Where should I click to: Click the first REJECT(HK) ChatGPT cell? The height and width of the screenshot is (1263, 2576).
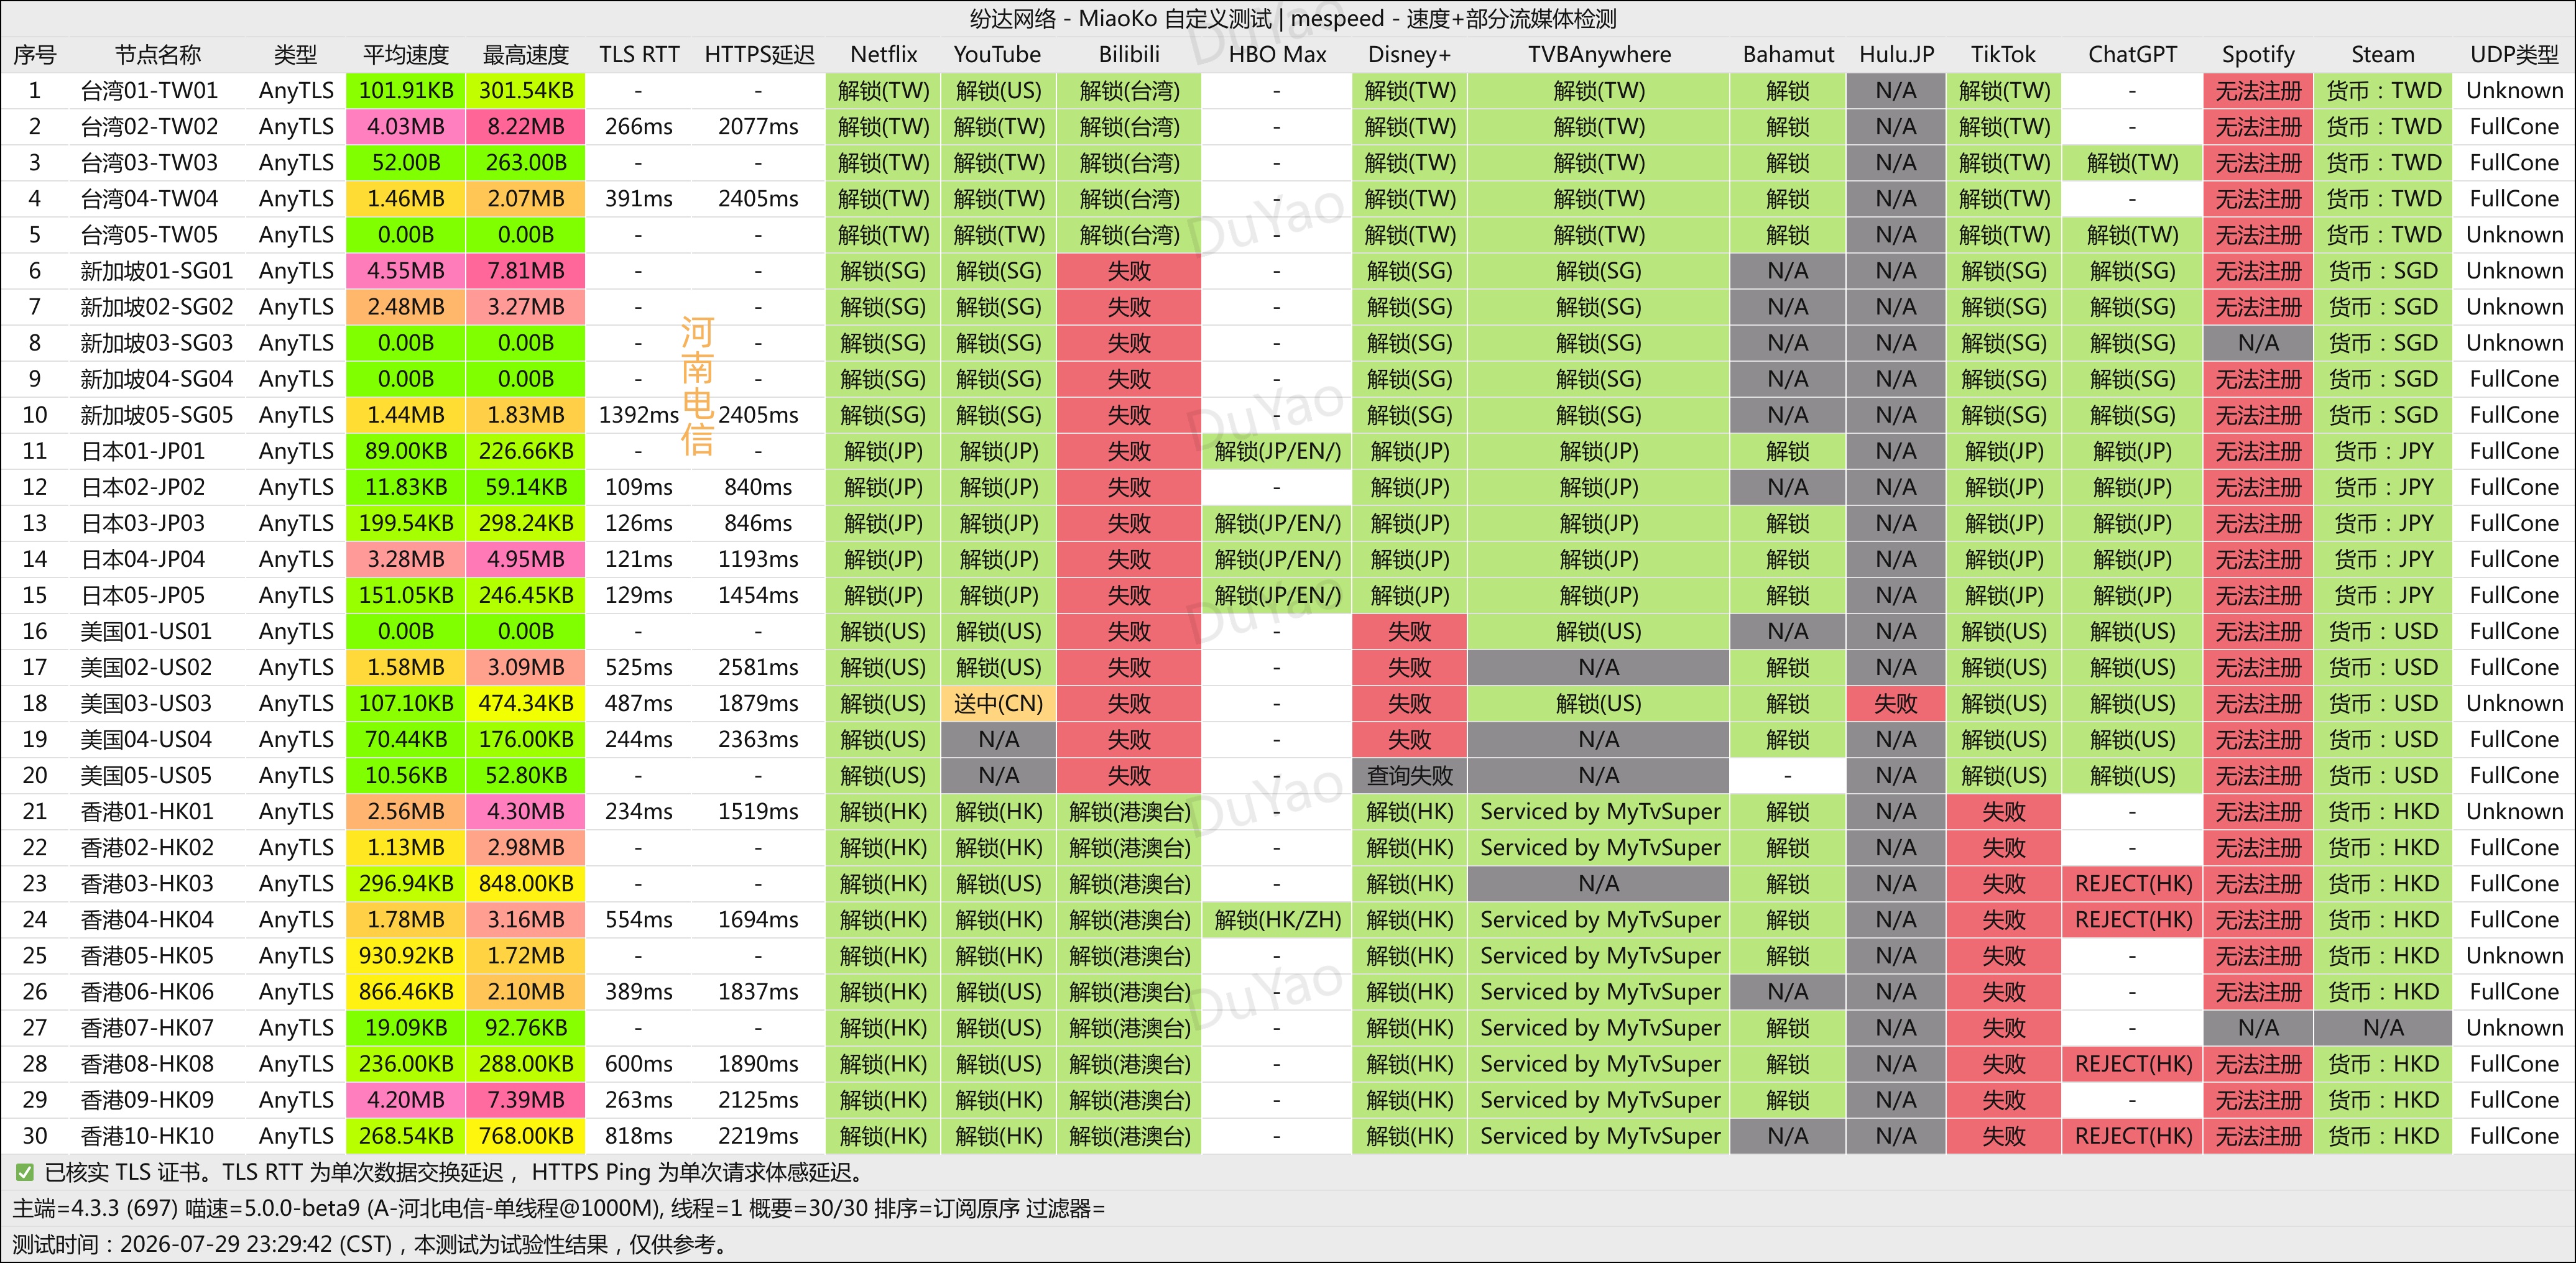[x=2132, y=884]
